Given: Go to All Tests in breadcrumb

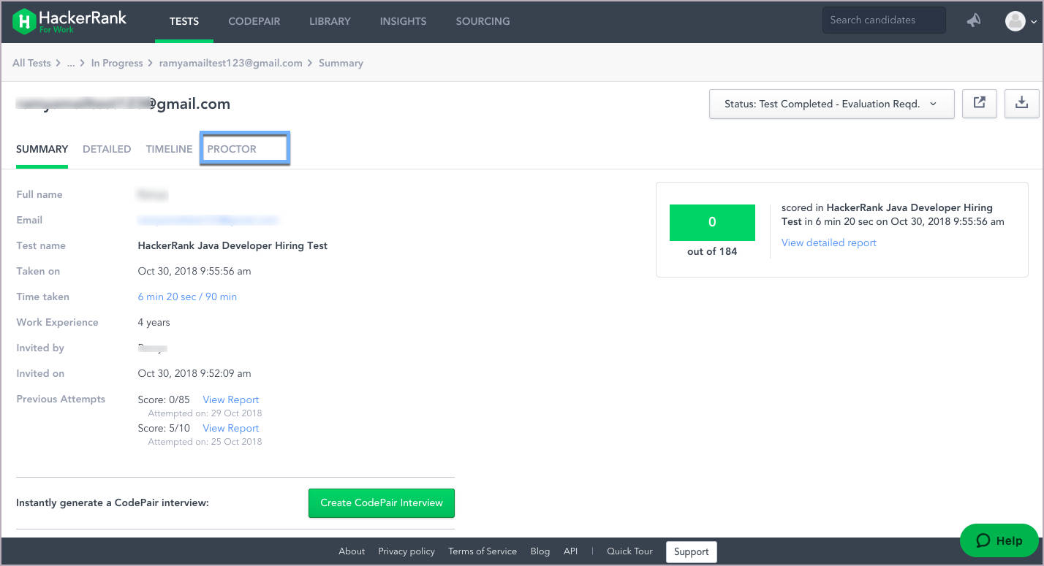Looking at the screenshot, I should click(x=31, y=64).
